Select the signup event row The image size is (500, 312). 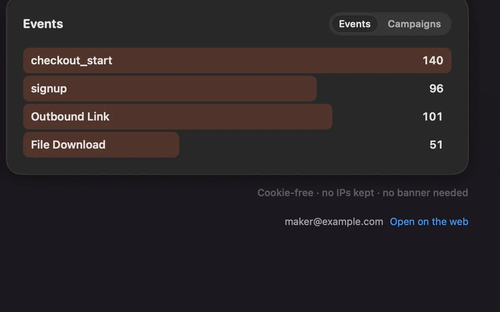tap(237, 89)
